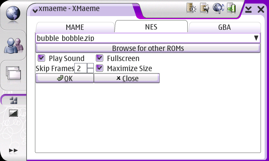Toggle the Play Sound checkbox
This screenshot has height=161, width=269.
41,58
